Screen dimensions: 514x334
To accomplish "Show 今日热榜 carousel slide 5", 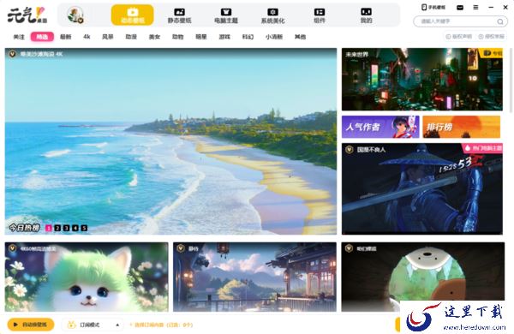I will click(84, 228).
